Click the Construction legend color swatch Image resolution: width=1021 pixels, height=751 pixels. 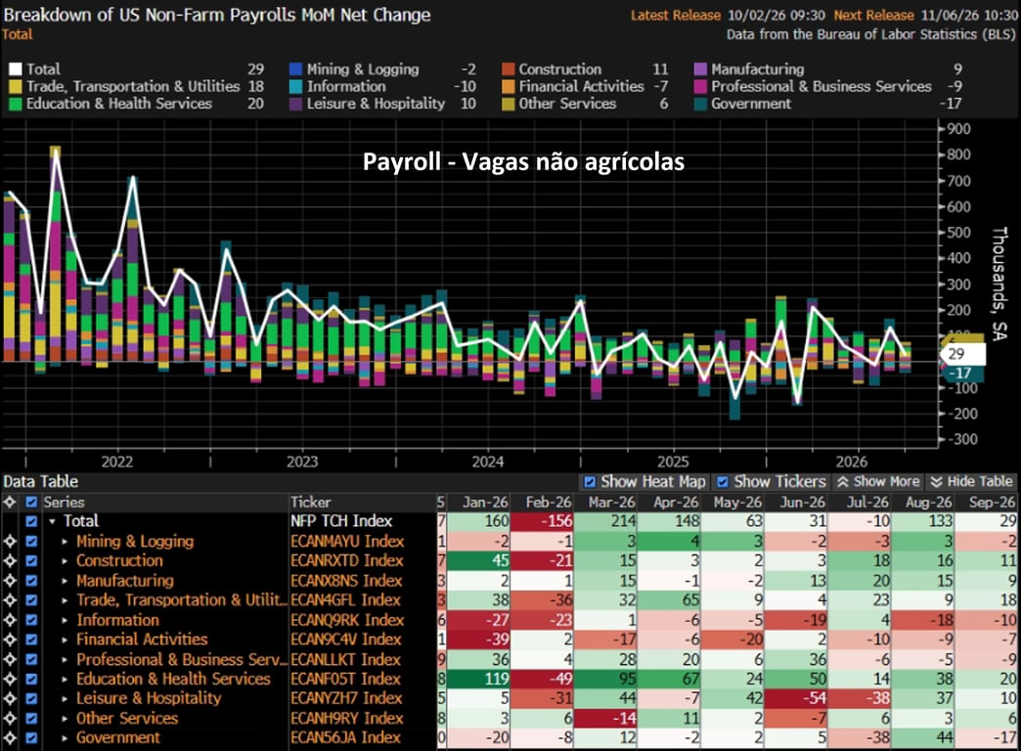click(x=509, y=69)
